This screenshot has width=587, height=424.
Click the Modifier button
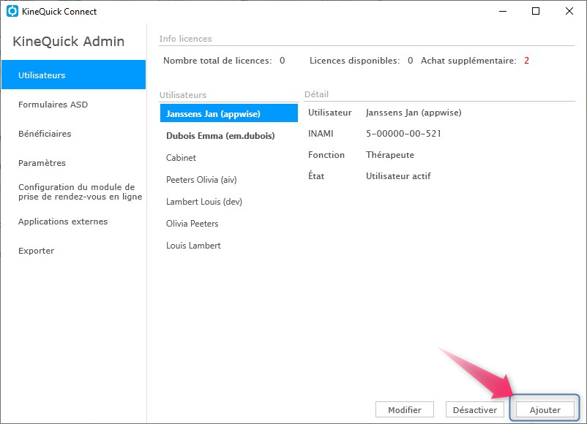(x=405, y=410)
